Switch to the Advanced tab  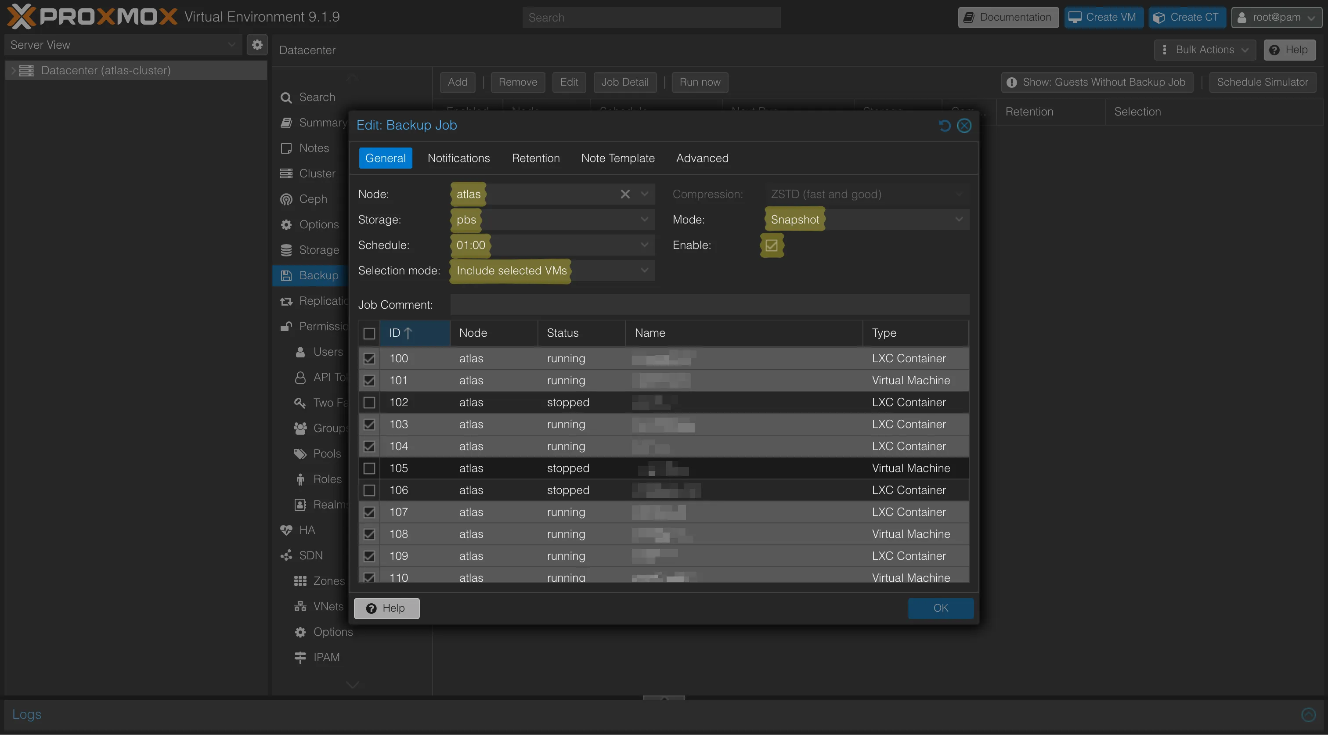pos(702,158)
